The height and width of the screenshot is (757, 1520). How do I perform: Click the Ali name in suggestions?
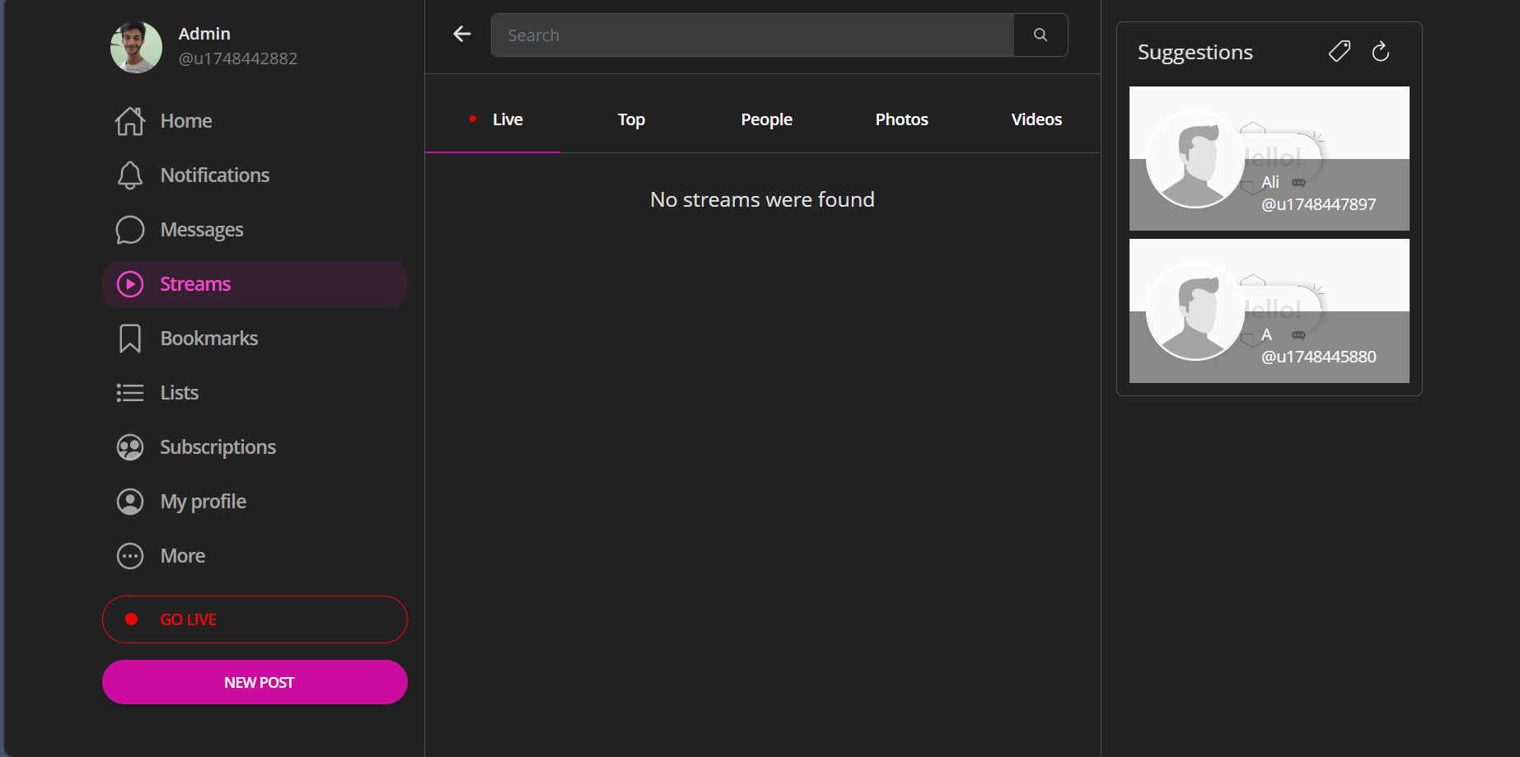1270,182
